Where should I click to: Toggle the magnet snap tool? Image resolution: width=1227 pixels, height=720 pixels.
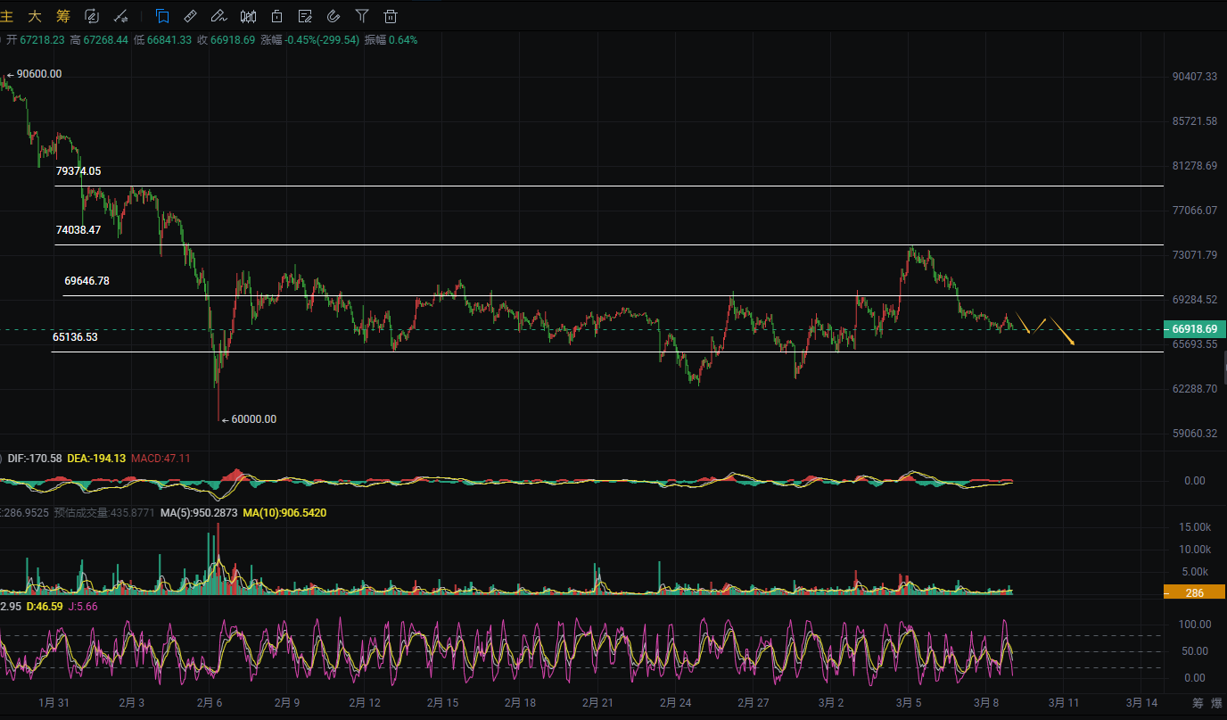(334, 16)
